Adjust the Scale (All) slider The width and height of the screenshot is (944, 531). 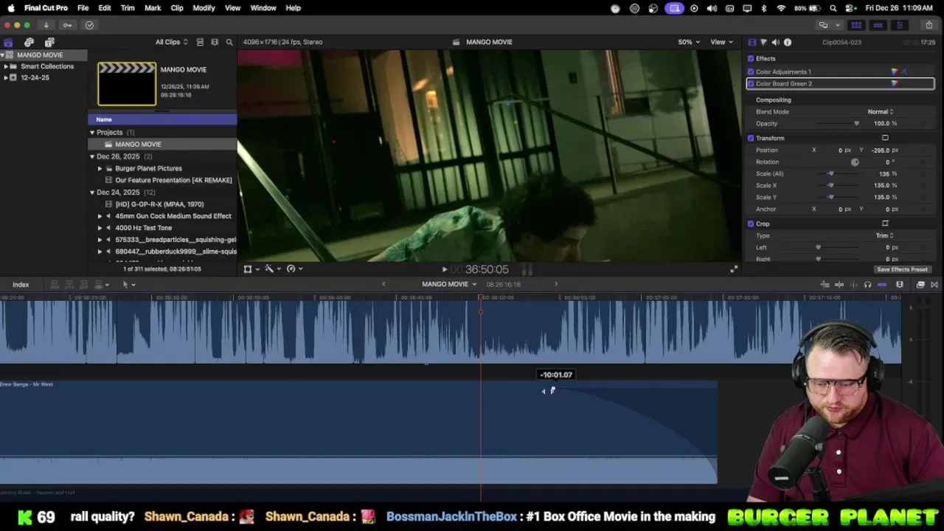tap(830, 173)
